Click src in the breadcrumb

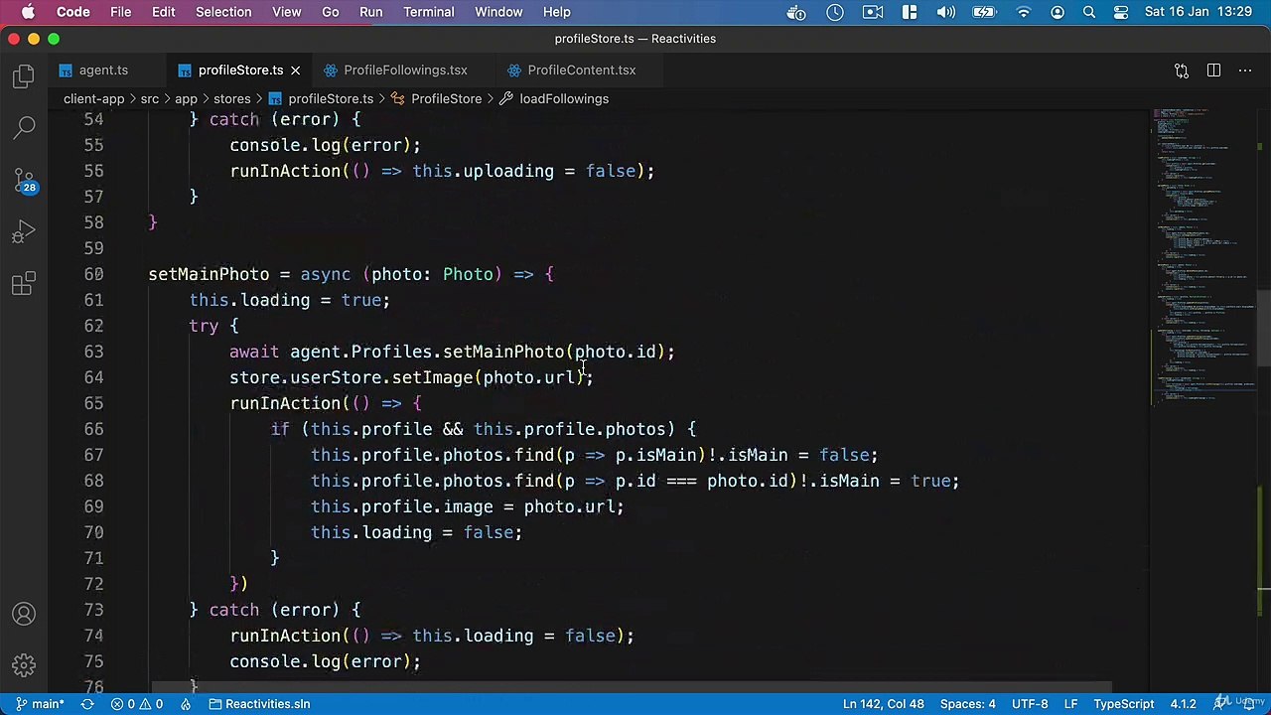149,98
